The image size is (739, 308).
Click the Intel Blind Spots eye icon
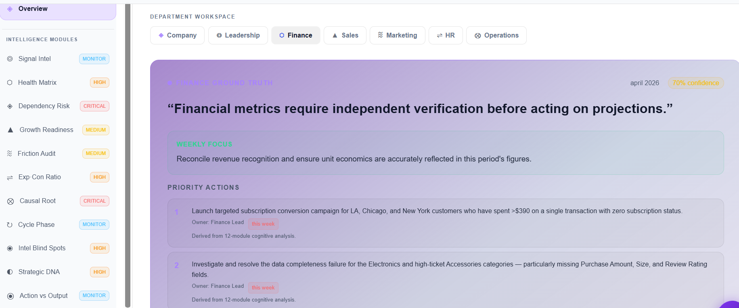coord(10,248)
